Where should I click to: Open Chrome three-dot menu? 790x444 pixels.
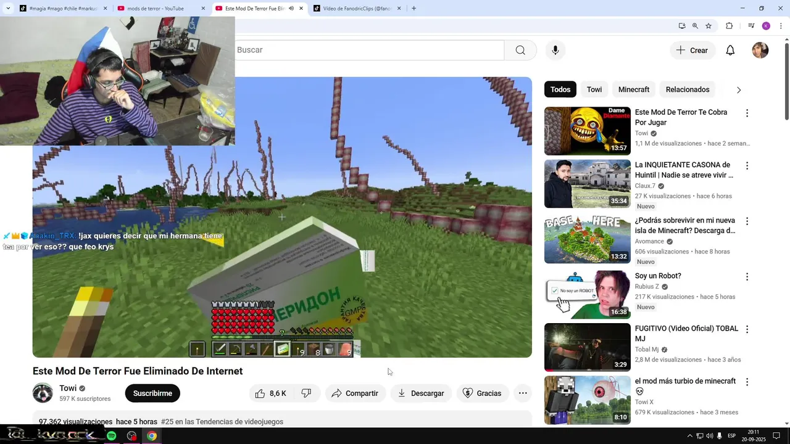point(781,26)
